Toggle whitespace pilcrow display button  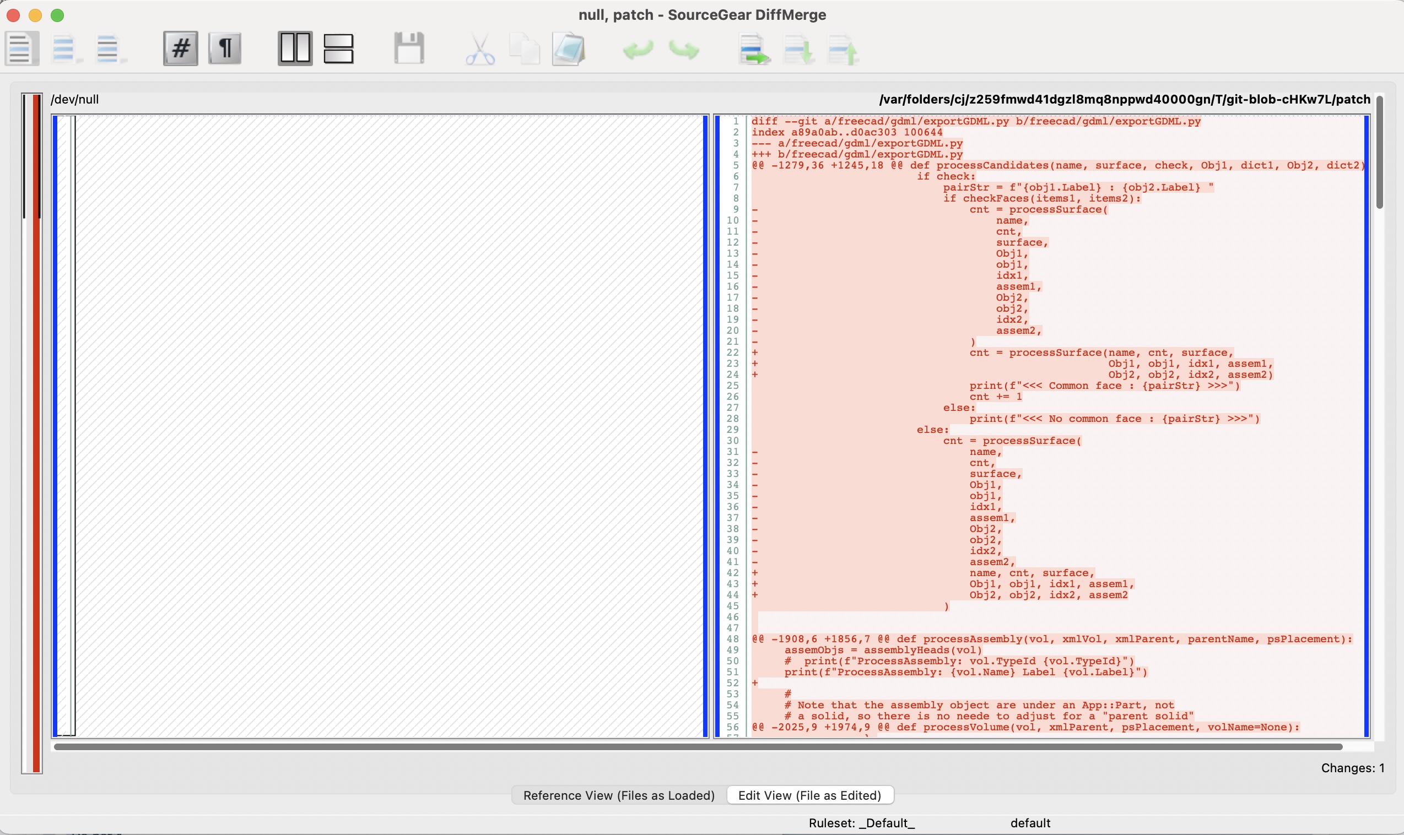click(225, 49)
